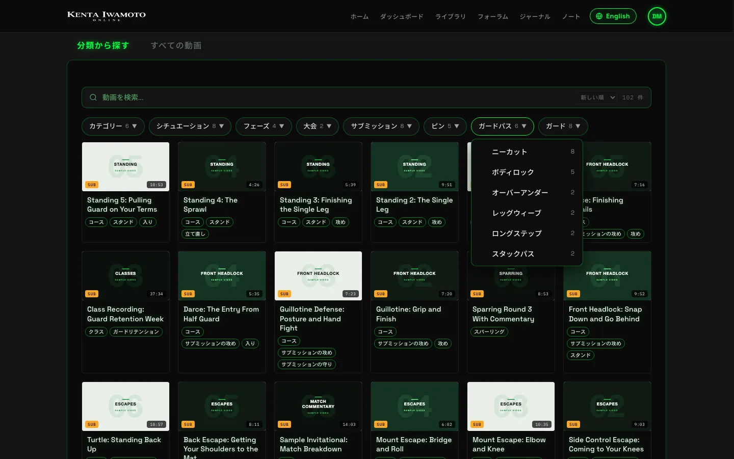Collapse the ガードパス filter dropdown

[503, 126]
